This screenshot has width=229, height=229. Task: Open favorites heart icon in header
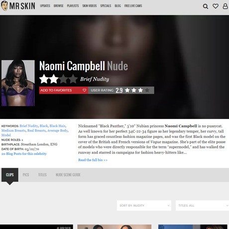click(216, 6)
